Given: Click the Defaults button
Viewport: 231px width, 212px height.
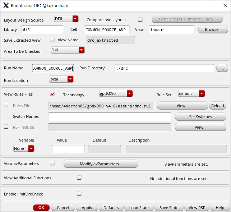Looking at the screenshot, I should click(x=111, y=208).
